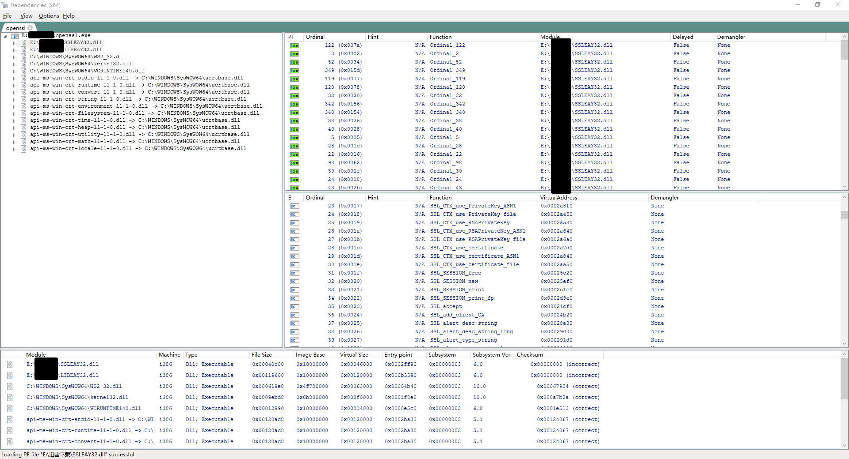Click the import icon beside Ordinal_122
This screenshot has height=459, width=849.
(294, 45)
